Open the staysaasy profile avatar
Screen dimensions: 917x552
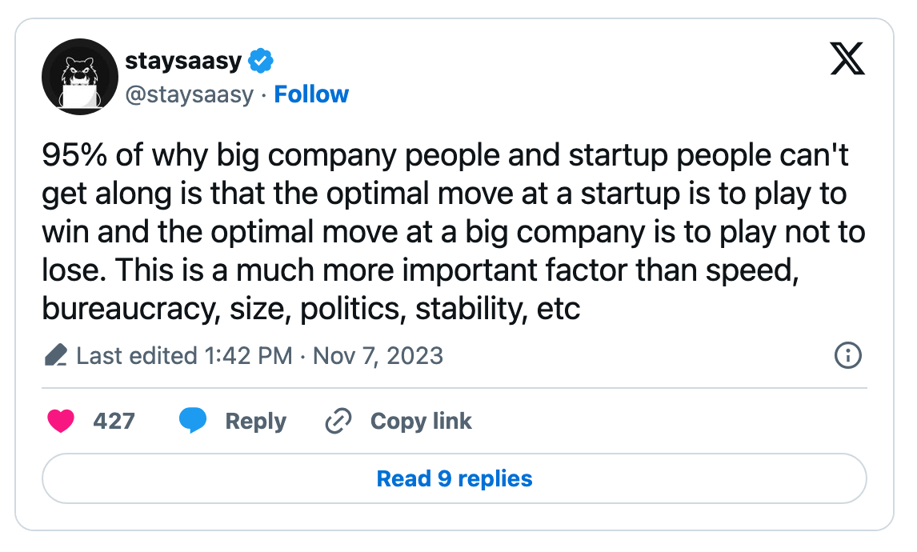tap(80, 77)
